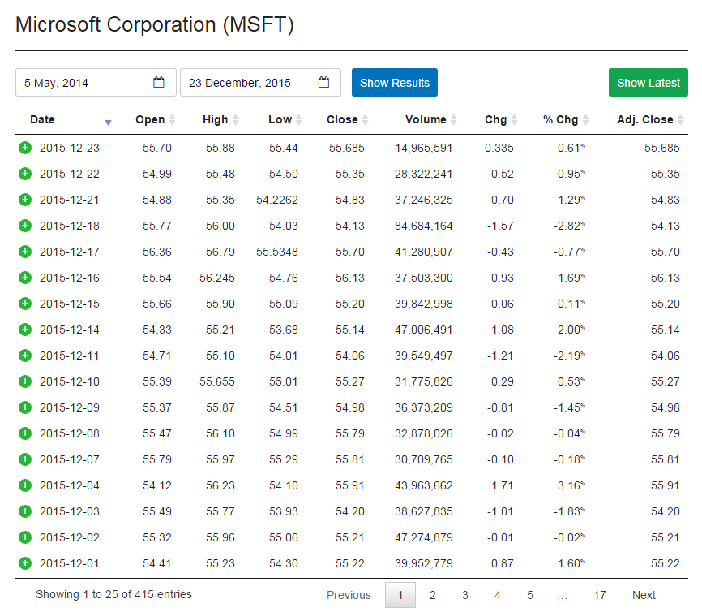Sort table by Volume column arrows
This screenshot has height=612, width=702.
pos(454,120)
